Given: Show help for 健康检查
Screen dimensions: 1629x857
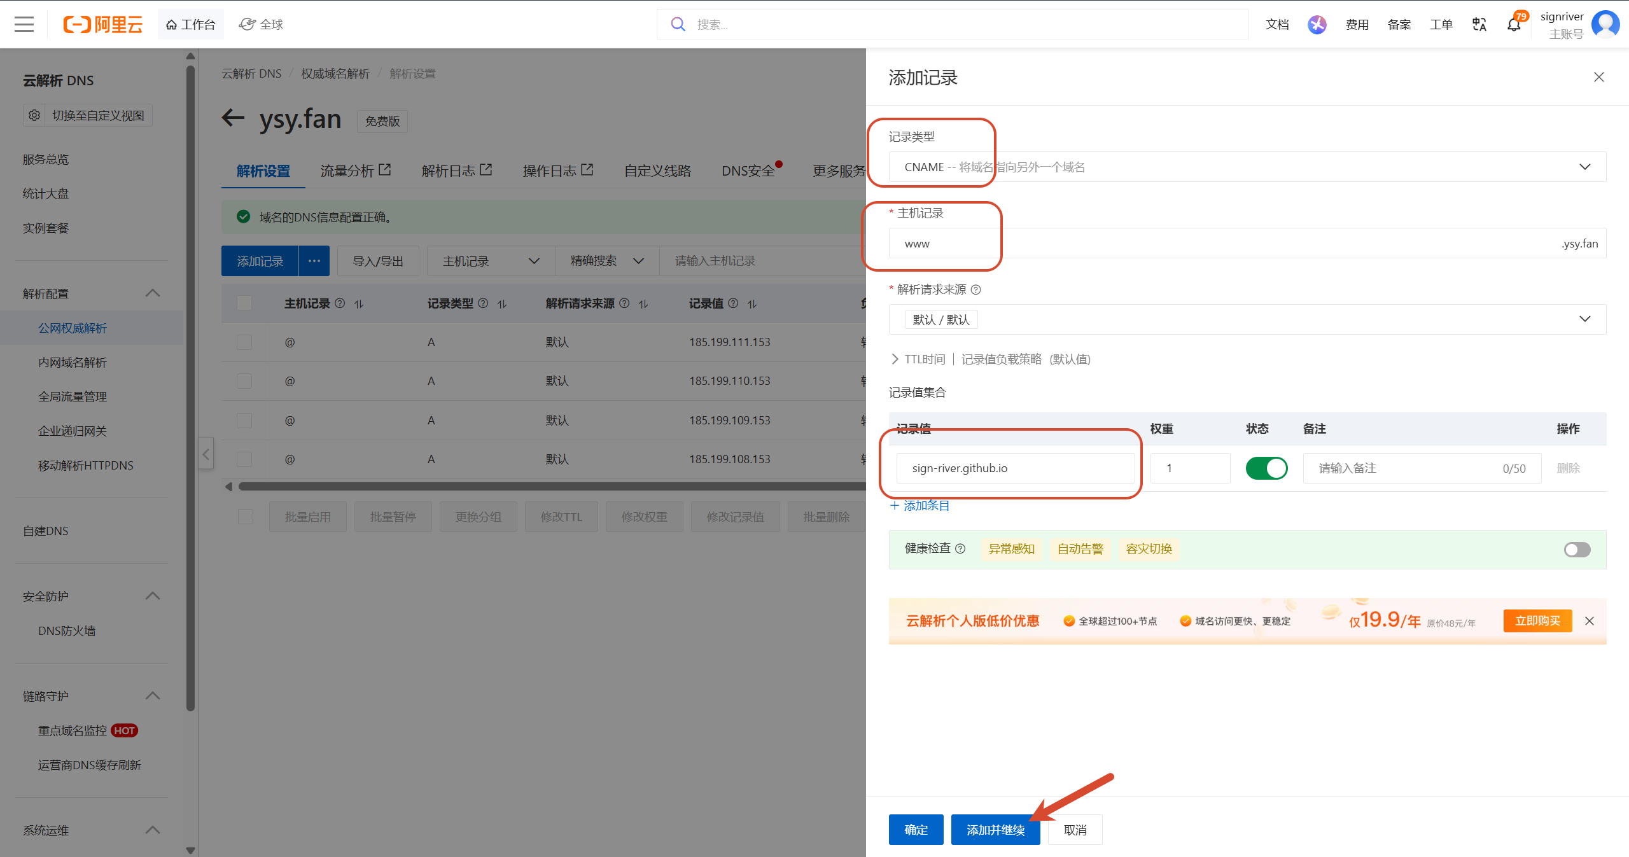Looking at the screenshot, I should click(x=961, y=548).
